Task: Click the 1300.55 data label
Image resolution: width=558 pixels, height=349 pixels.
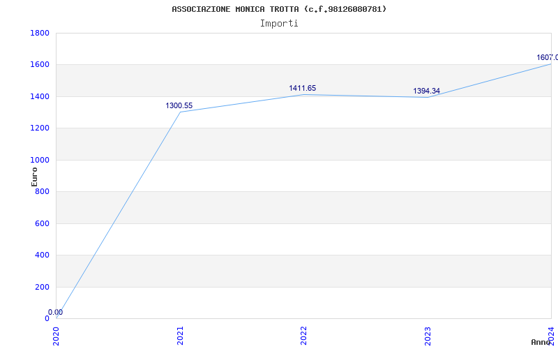Action: (x=179, y=105)
